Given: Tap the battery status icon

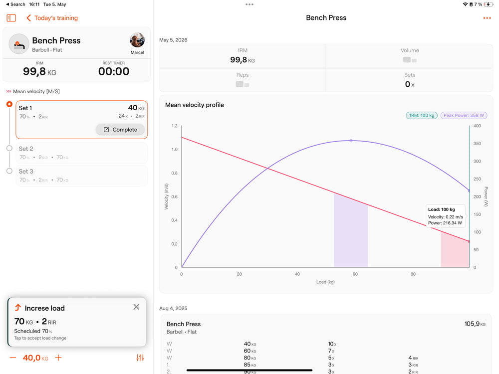Looking at the screenshot, I should [x=488, y=4].
